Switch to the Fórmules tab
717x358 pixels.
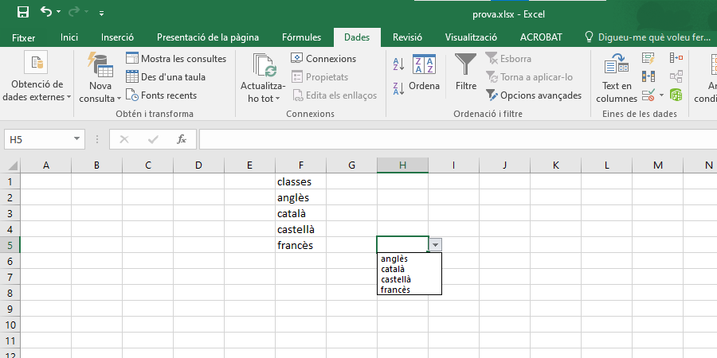pos(301,37)
